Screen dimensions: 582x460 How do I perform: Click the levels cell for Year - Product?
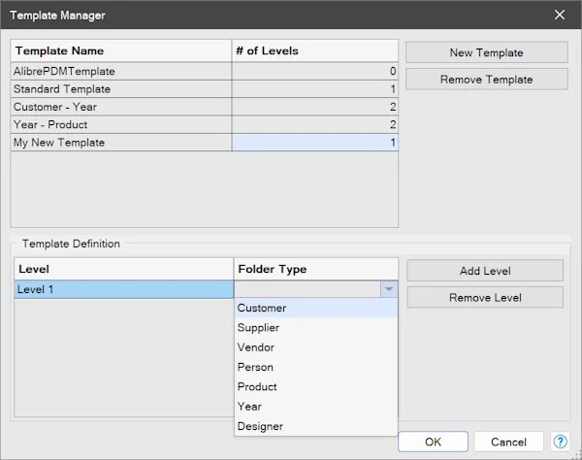click(x=315, y=124)
